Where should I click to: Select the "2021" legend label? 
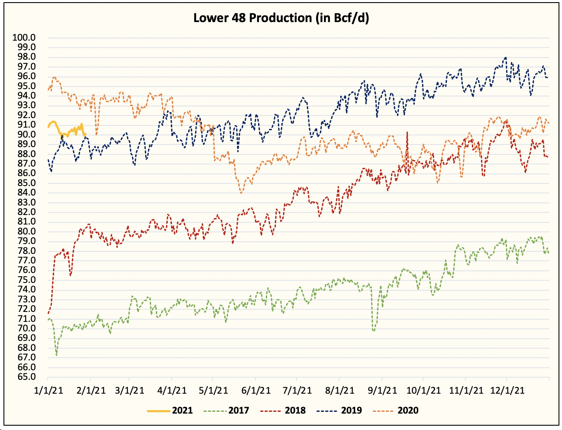182,411
